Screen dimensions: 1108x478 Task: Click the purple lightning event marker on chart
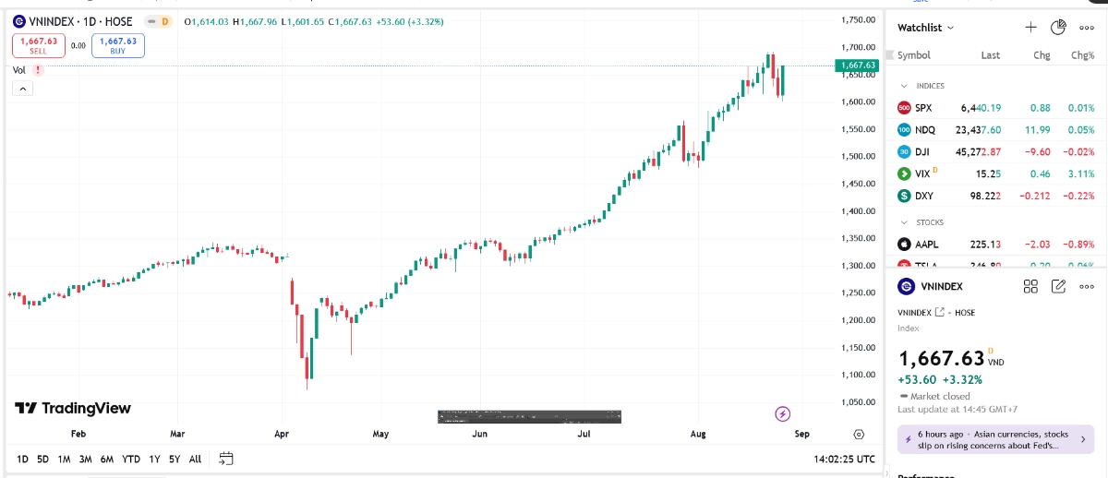783,413
